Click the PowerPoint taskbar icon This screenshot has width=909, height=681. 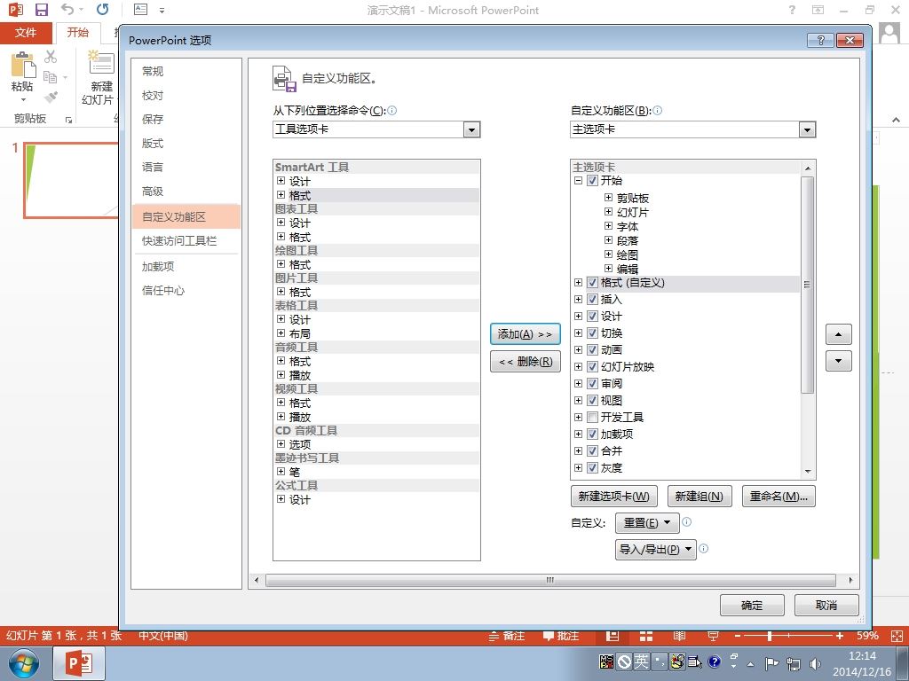(x=79, y=663)
